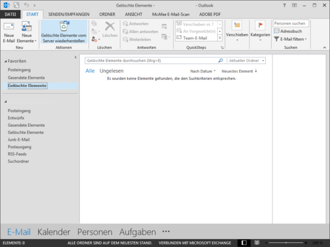The image size is (330, 247).
Task: Click the Gelöschte Elemente durchsuchen search box
Action: (x=151, y=61)
